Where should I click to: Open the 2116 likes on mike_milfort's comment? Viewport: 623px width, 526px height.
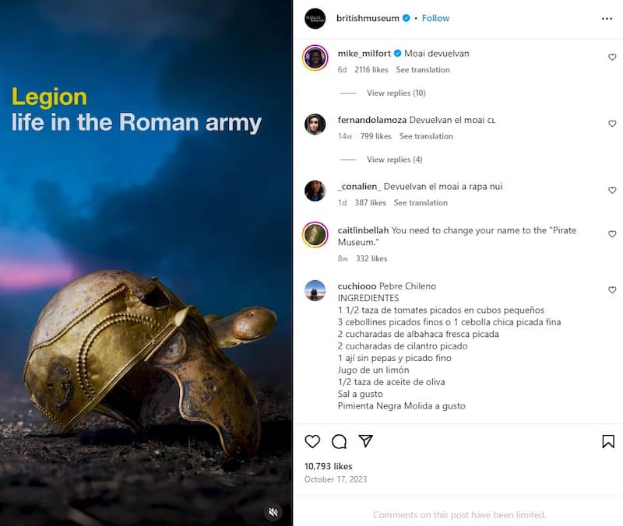point(371,70)
